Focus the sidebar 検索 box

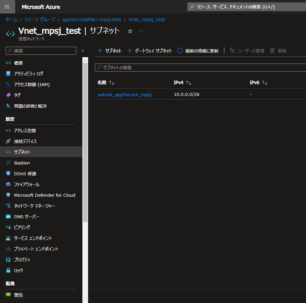[41, 51]
